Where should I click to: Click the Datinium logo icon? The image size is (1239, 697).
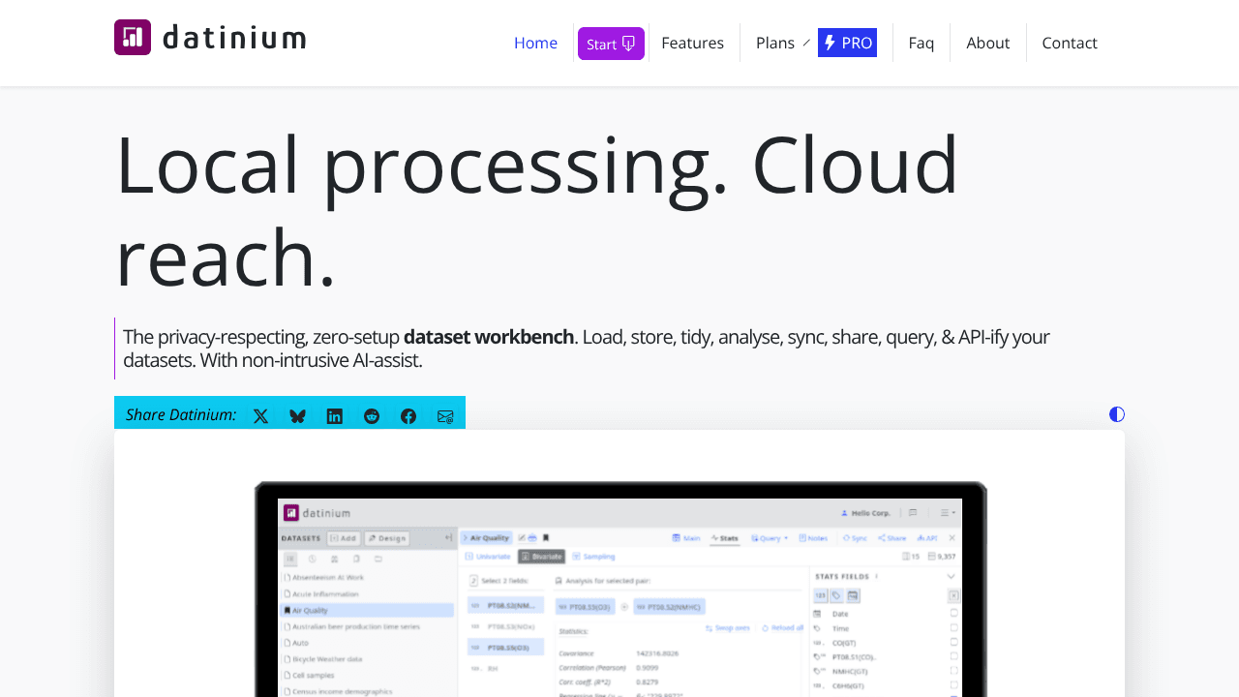tap(133, 38)
